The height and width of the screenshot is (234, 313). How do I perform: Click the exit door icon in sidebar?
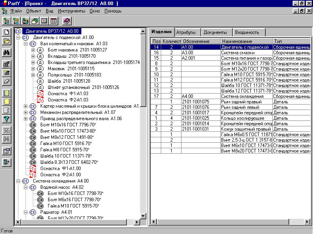[7, 162]
